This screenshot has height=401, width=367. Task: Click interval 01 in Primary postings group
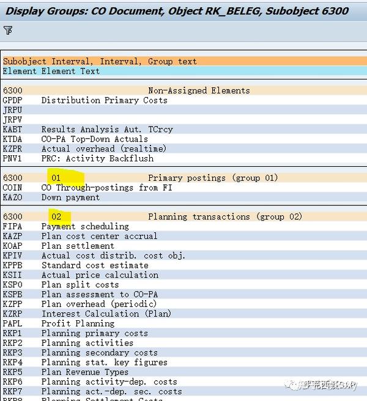click(x=56, y=178)
